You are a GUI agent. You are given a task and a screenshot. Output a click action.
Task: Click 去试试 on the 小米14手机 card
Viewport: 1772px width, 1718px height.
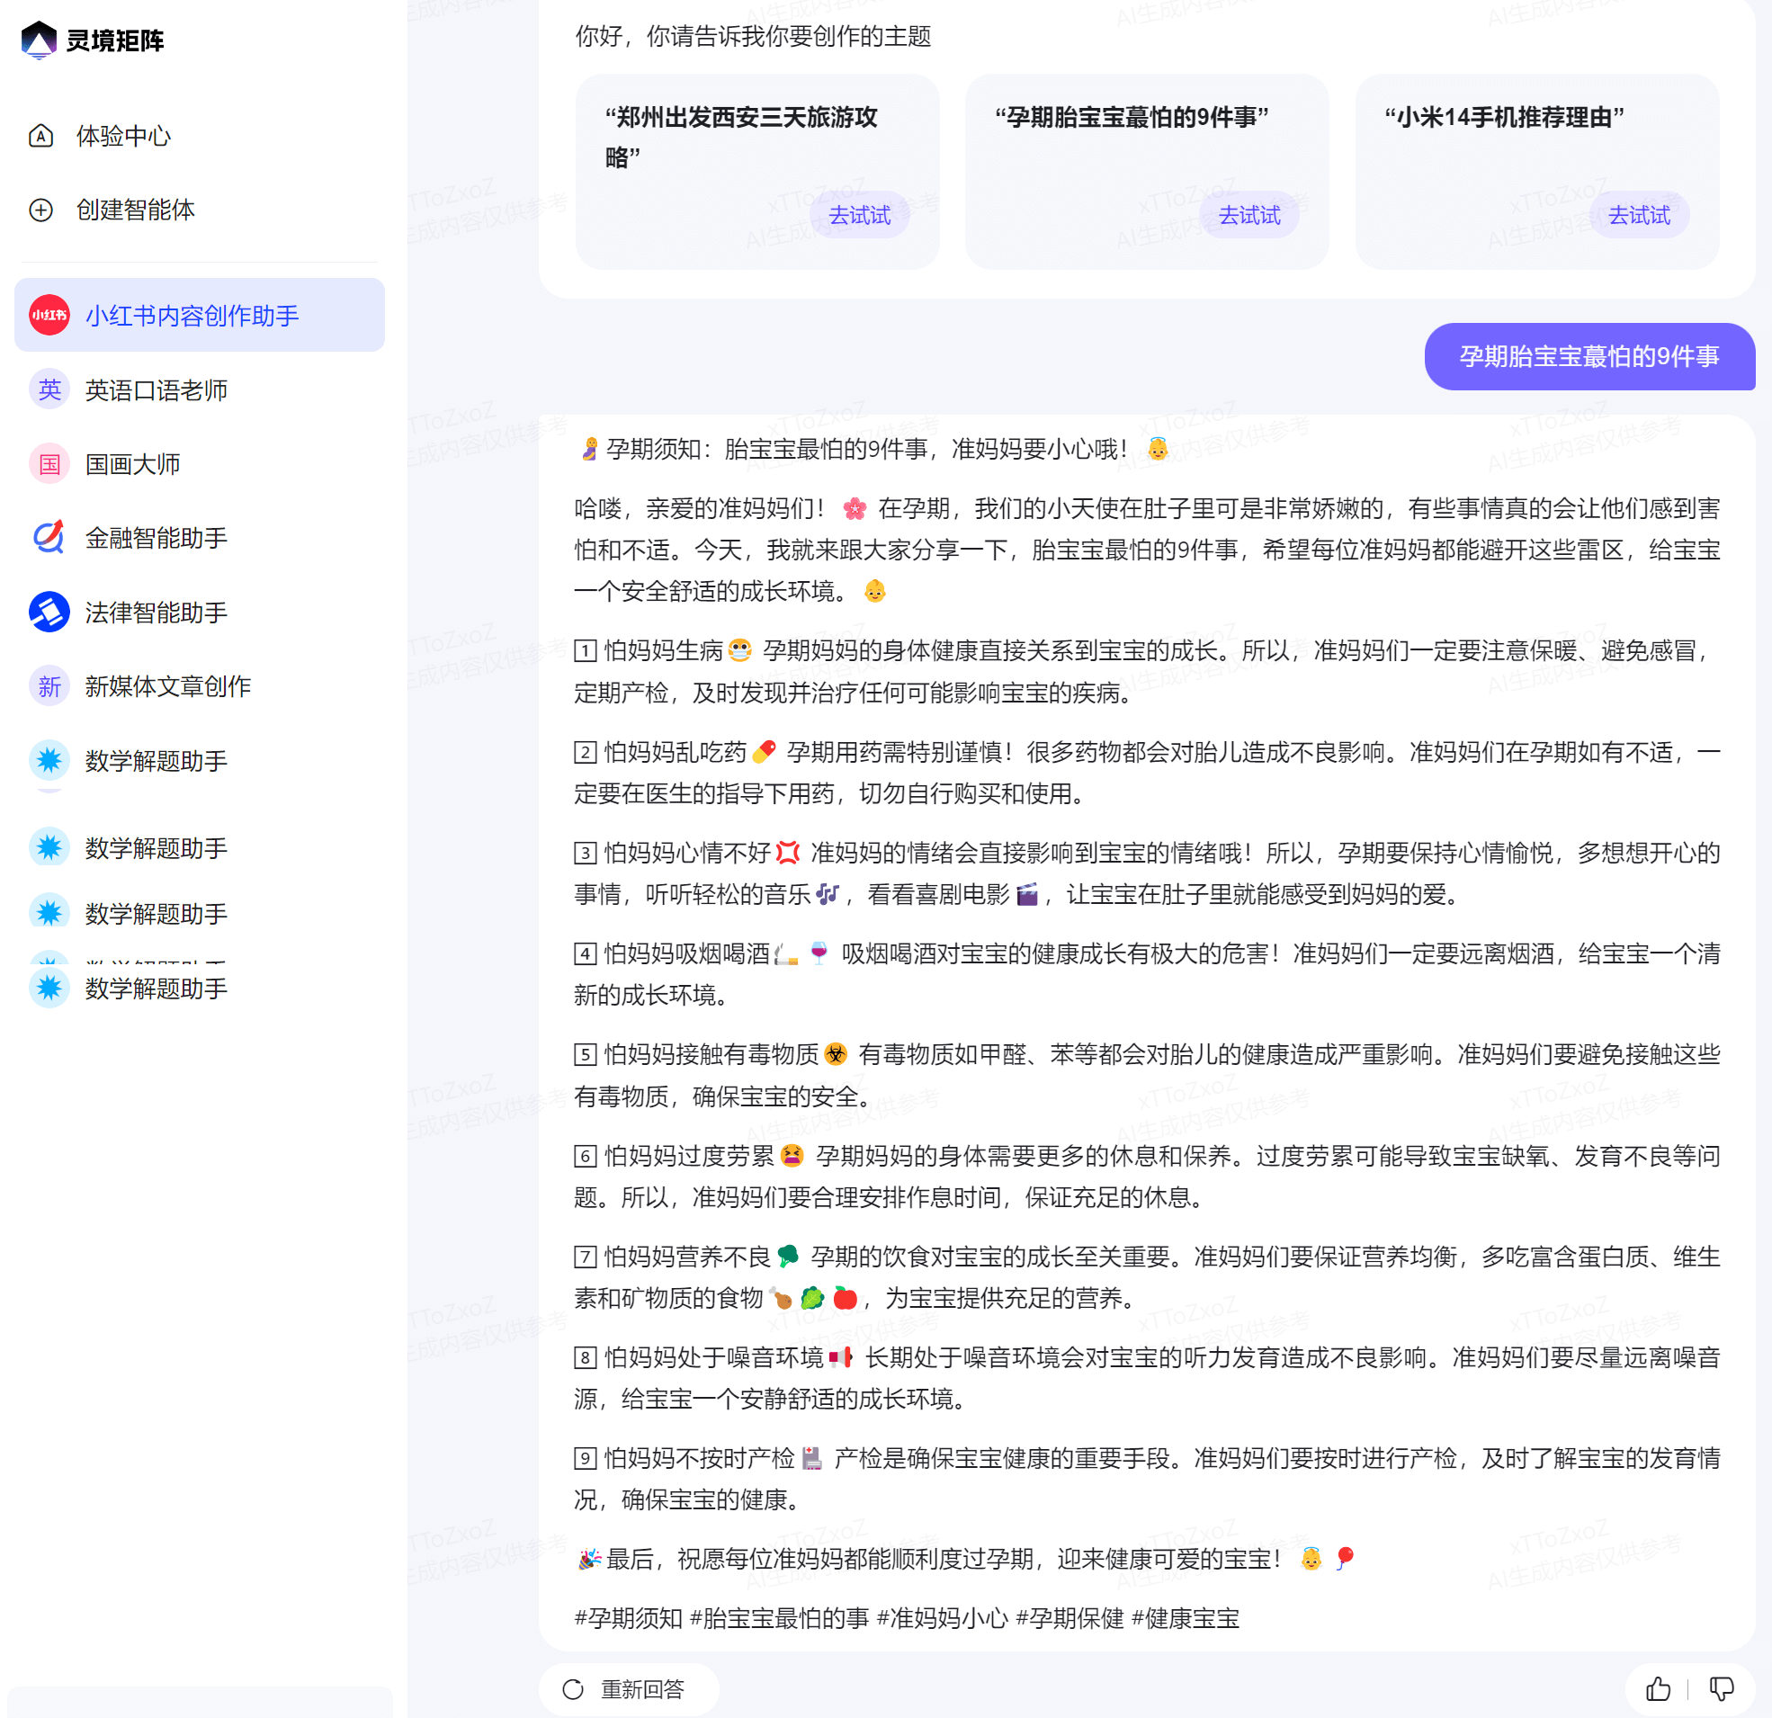(1638, 214)
